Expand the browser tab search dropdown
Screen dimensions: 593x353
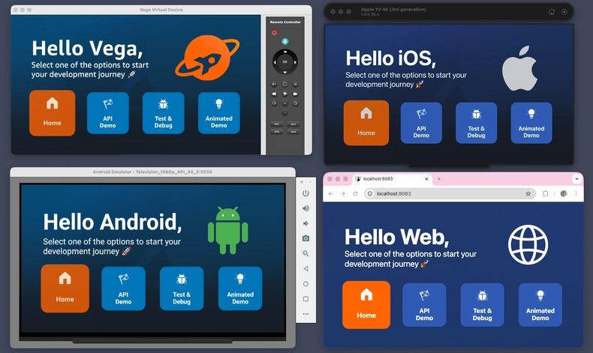[576, 179]
